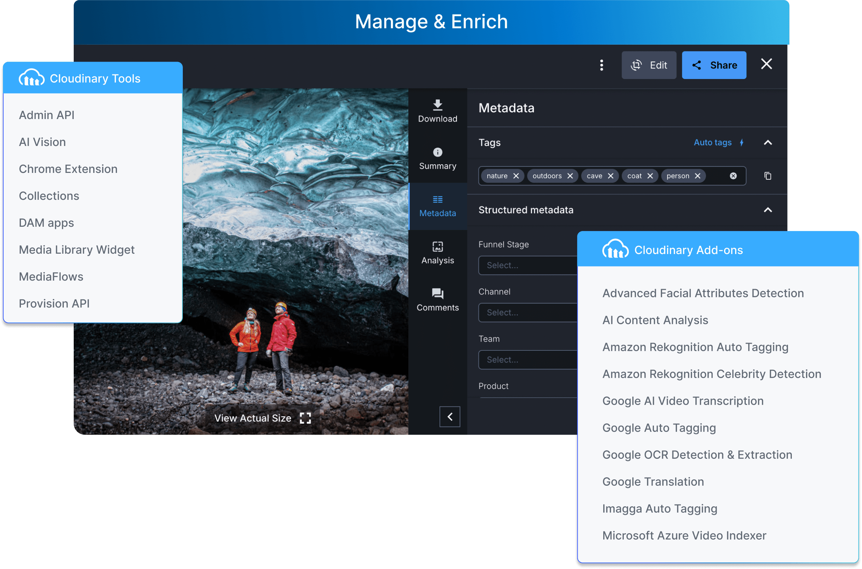Select Microsoft Azure Video Indexer add-on

pos(684,536)
